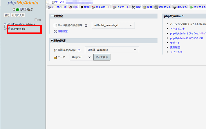Image resolution: width=206 pixels, height=129 pixels.
Task: Click the 一般設定 section header
Action: tap(103, 16)
